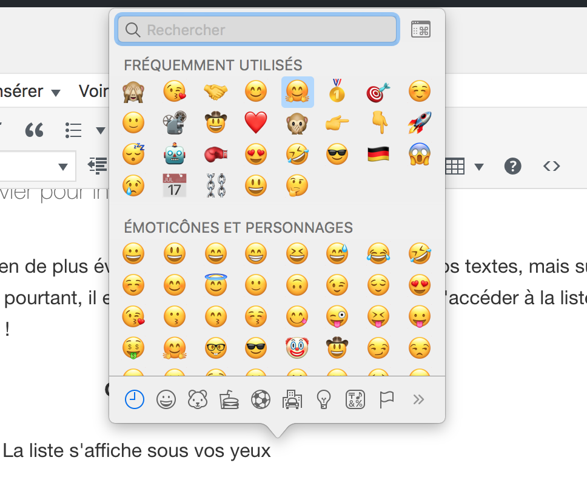This screenshot has height=480, width=587.
Task: Open the paragraph format combo box
Action: (36, 166)
